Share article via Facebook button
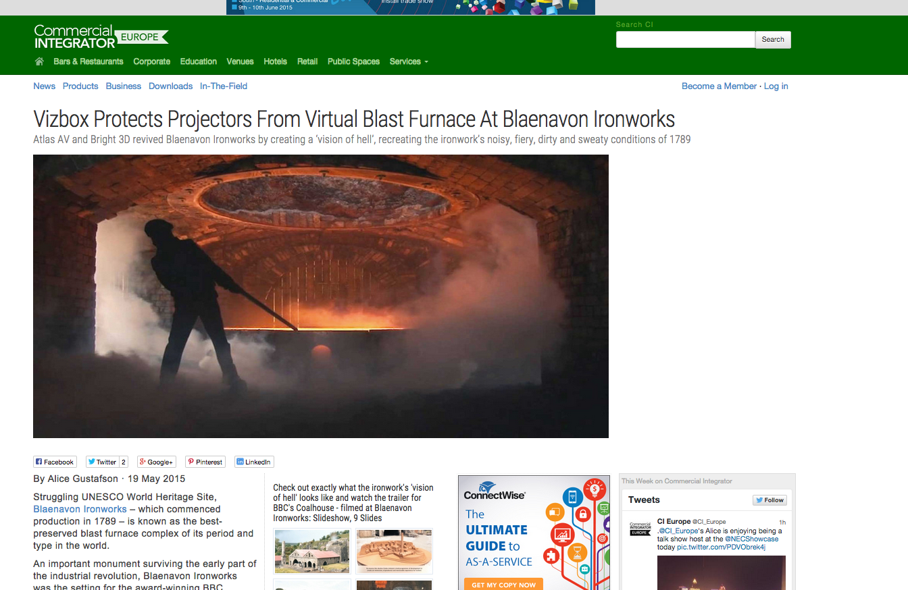 pyautogui.click(x=55, y=462)
